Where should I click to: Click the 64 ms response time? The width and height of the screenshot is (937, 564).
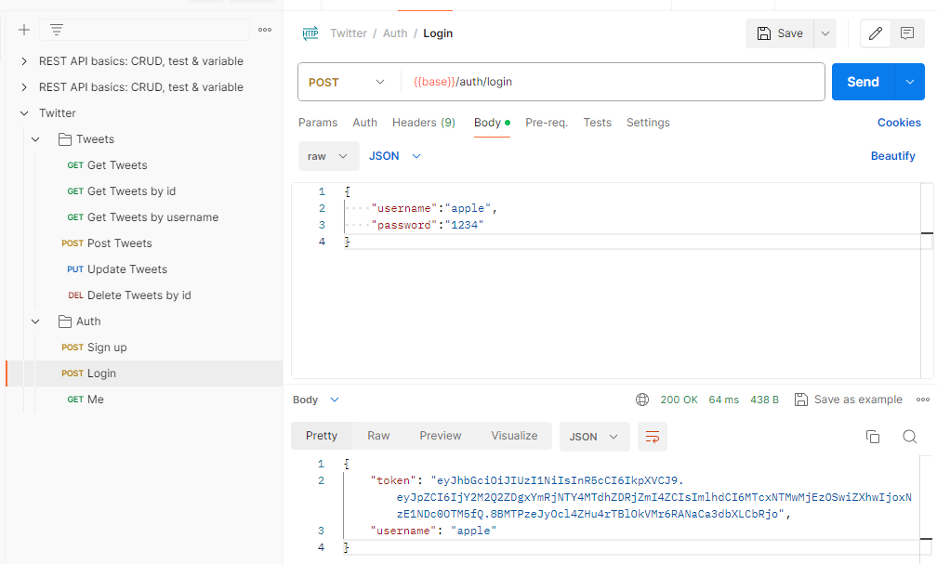point(723,400)
